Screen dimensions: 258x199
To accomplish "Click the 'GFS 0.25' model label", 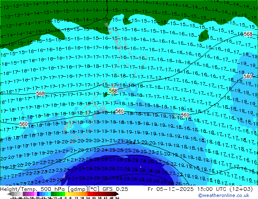I will pos(115,189).
